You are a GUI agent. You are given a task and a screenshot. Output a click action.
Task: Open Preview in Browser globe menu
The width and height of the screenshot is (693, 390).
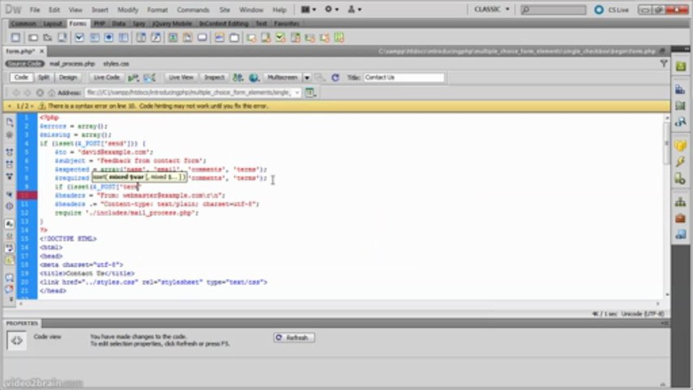pyautogui.click(x=254, y=78)
